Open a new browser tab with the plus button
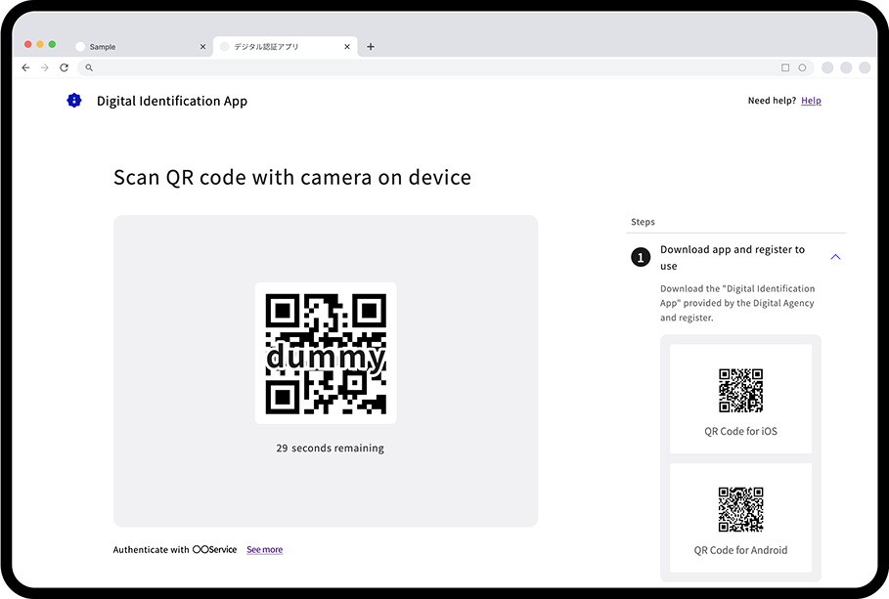Viewport: 889px width, 599px height. [370, 46]
